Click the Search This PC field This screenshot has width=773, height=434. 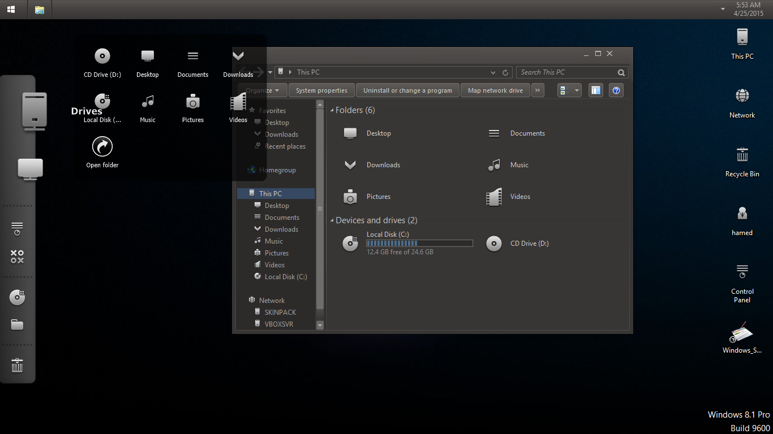pos(566,72)
